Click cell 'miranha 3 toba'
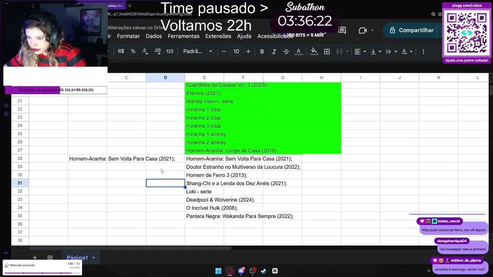 [203, 126]
